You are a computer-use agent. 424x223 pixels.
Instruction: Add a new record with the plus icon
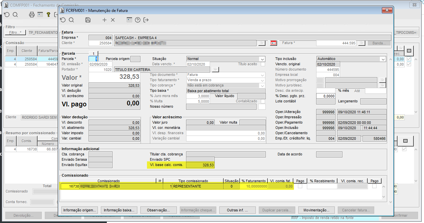point(105,20)
